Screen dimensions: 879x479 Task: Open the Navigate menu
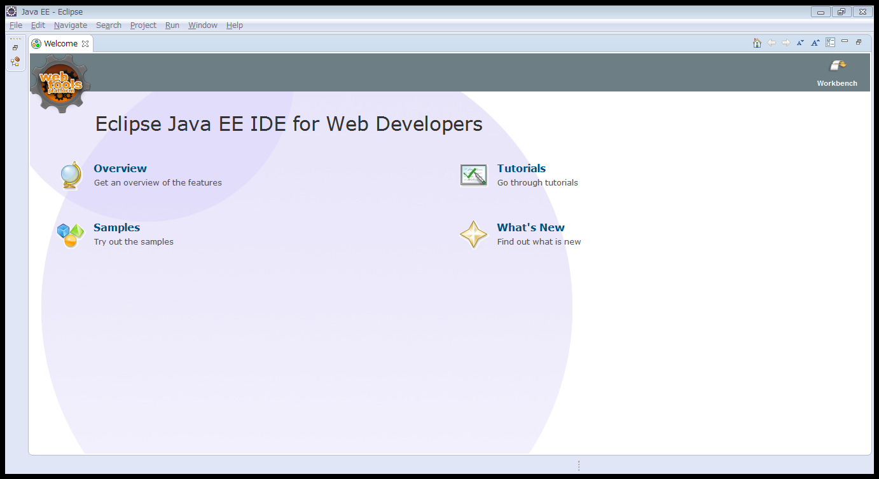pyautogui.click(x=71, y=25)
